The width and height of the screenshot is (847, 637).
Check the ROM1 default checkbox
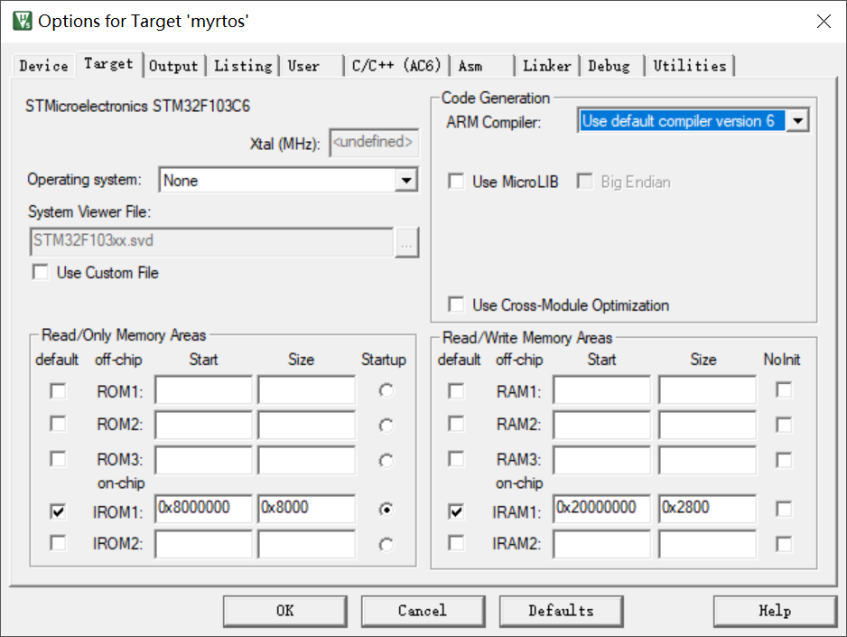(58, 390)
